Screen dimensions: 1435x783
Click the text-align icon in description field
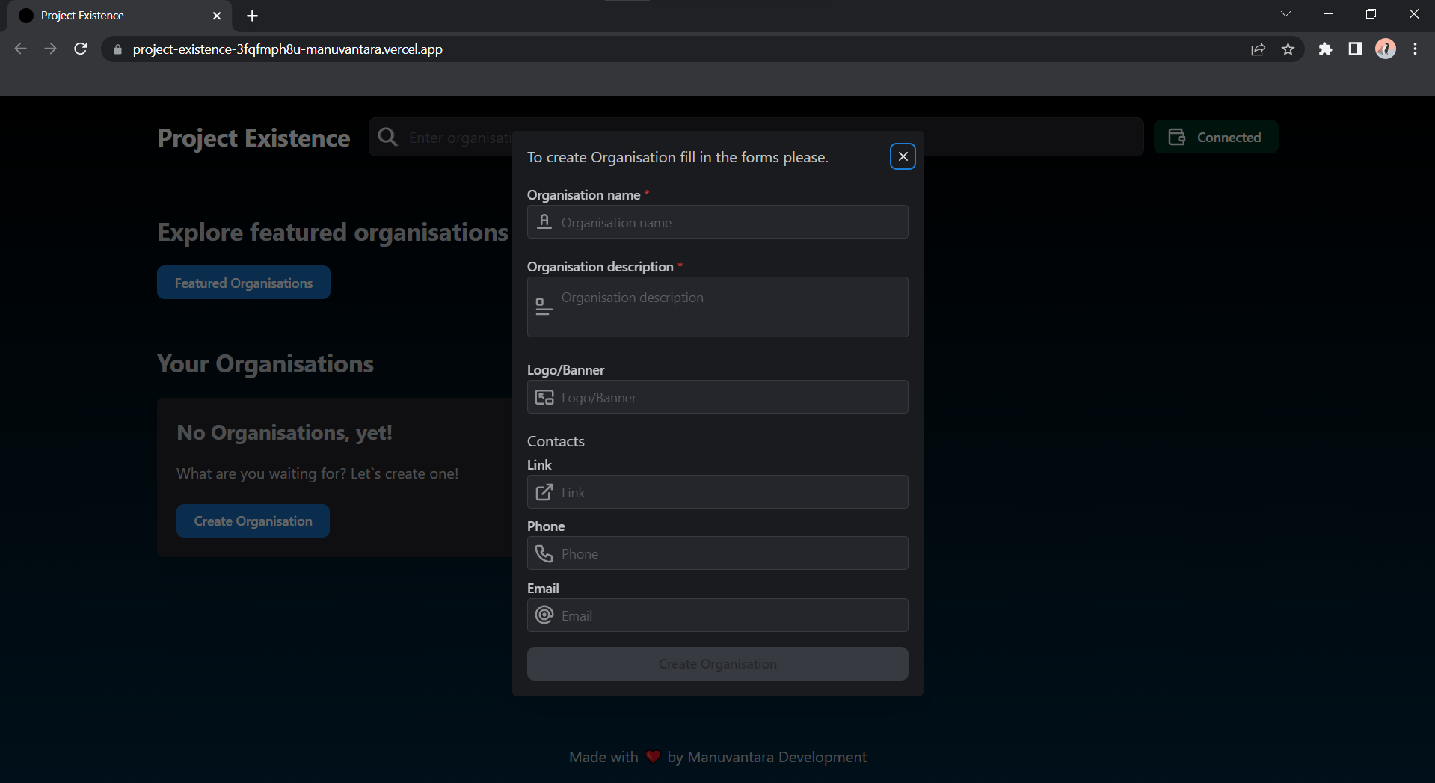544,307
